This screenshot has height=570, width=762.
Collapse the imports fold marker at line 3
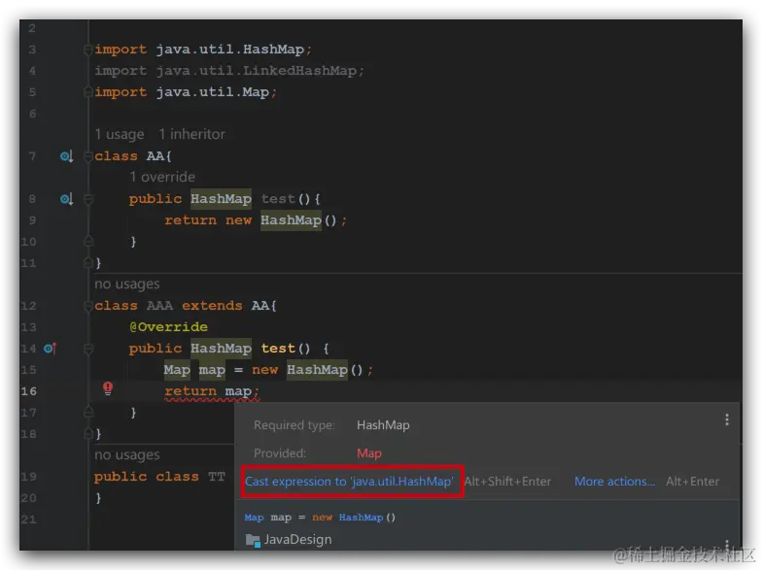click(x=88, y=49)
